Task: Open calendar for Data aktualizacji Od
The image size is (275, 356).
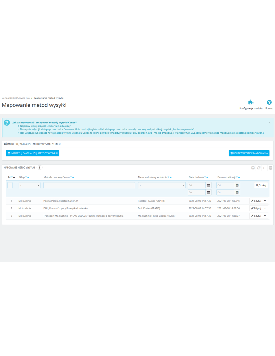Action: coord(237,185)
